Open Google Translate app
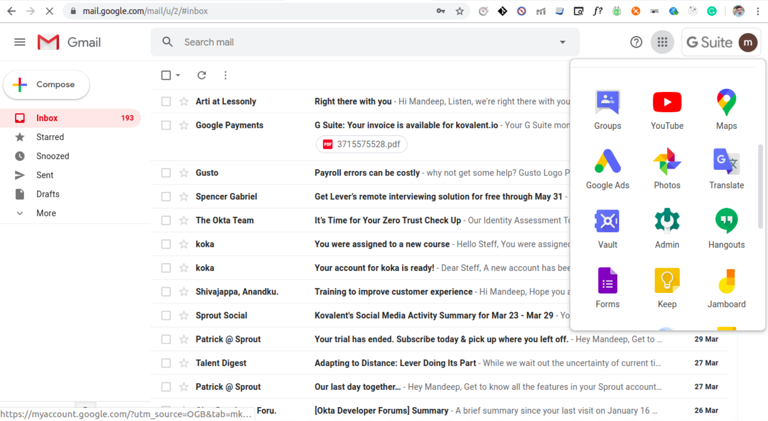 pos(726,169)
